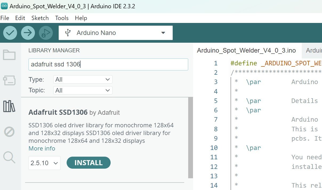Click the \par text on line 5

253,101
